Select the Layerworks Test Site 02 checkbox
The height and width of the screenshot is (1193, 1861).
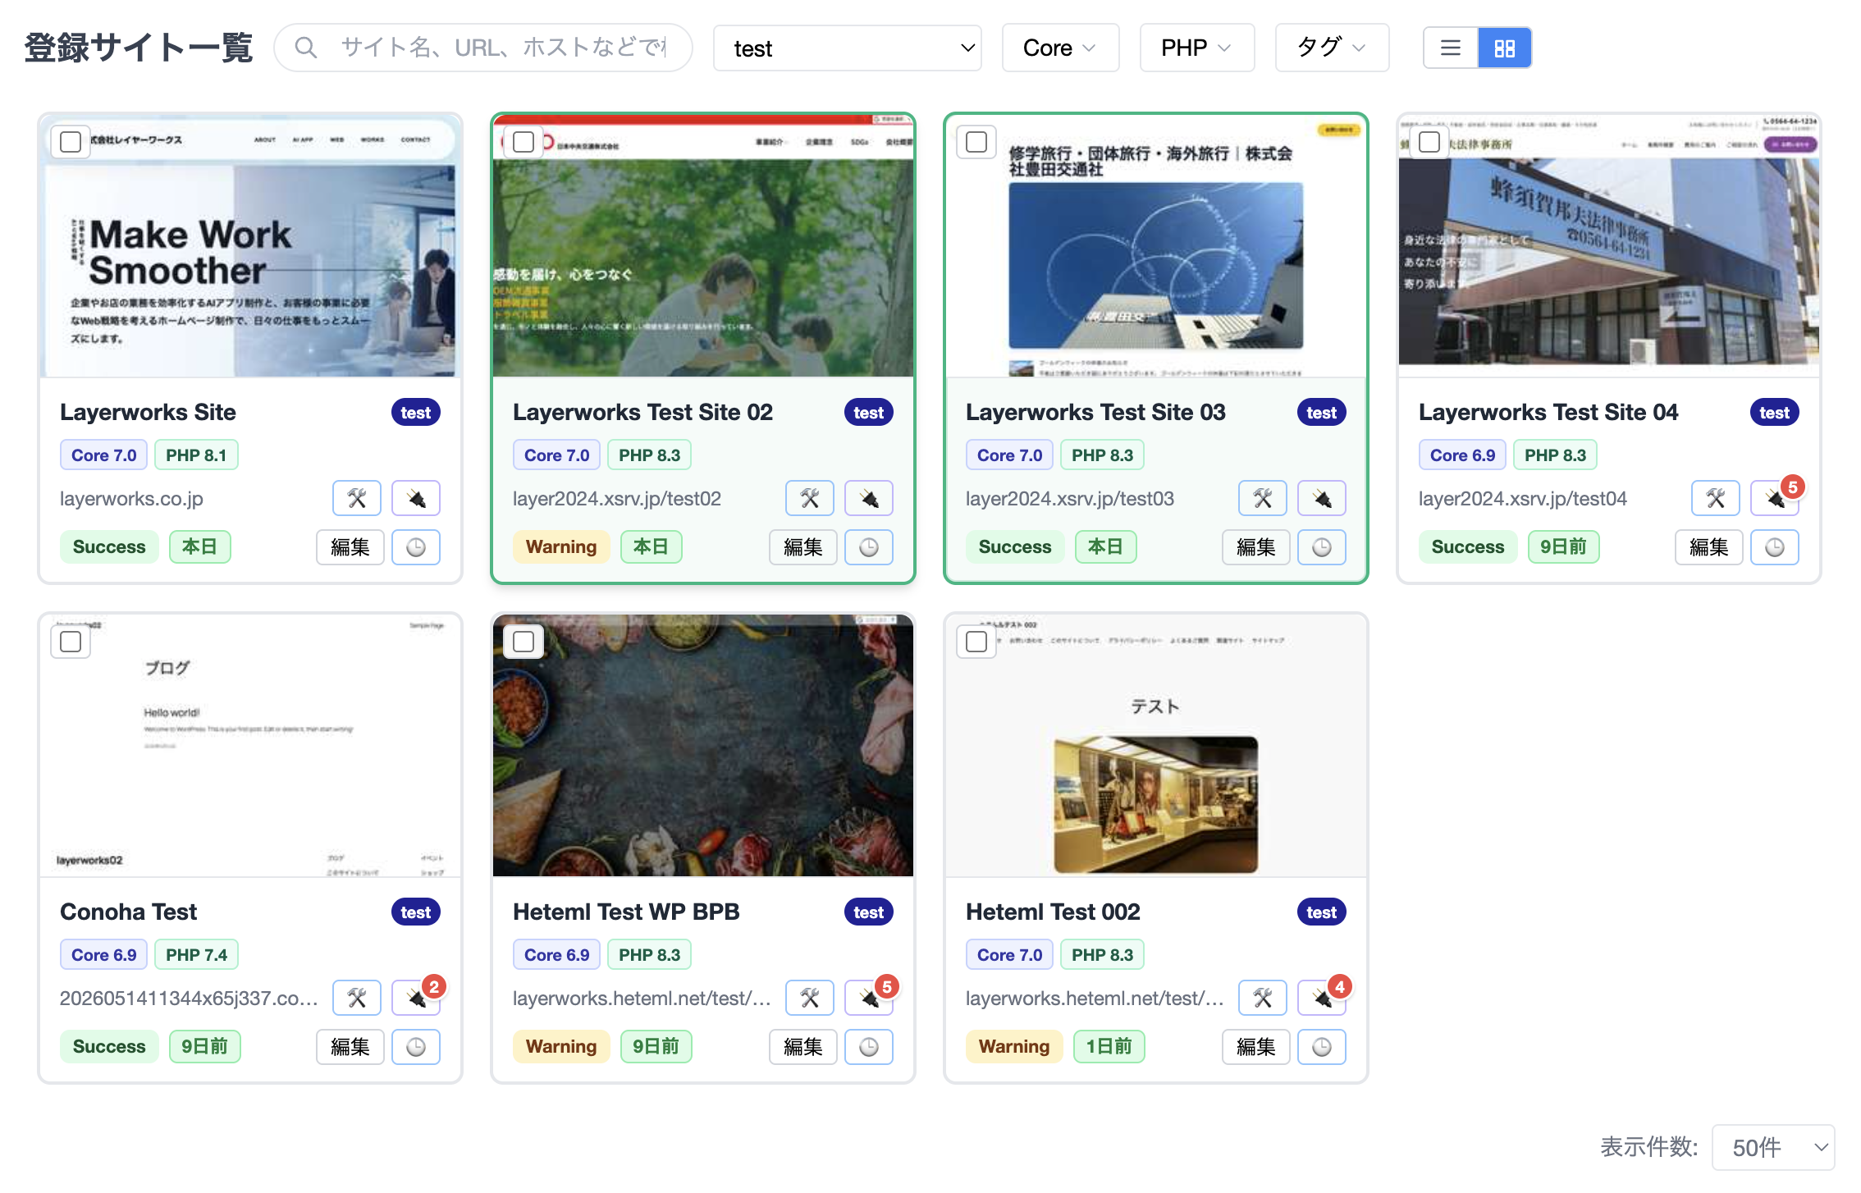pyautogui.click(x=524, y=142)
